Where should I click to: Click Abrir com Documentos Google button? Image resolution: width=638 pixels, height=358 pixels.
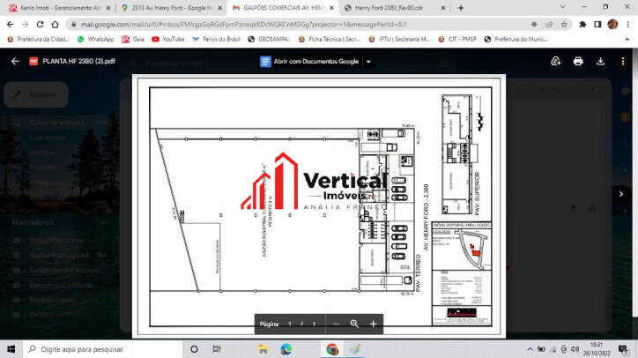pos(310,62)
